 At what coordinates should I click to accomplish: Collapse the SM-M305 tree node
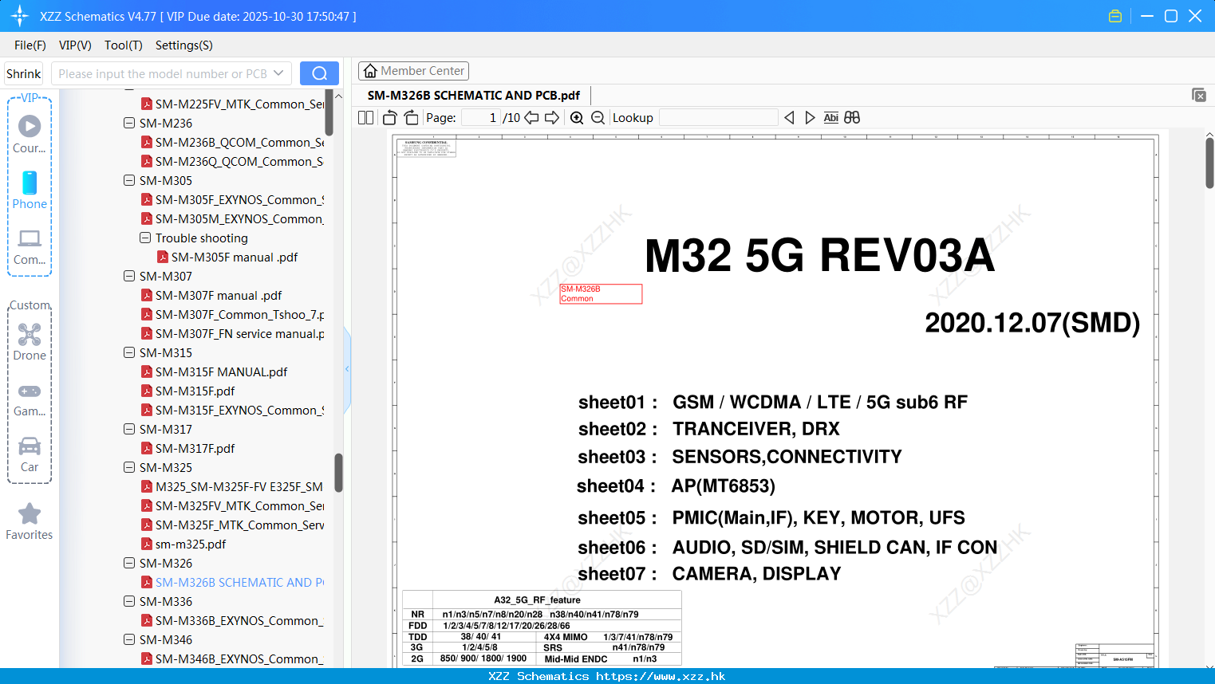(129, 181)
